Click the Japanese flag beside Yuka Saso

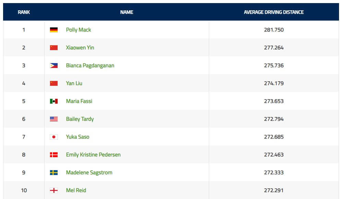point(54,137)
